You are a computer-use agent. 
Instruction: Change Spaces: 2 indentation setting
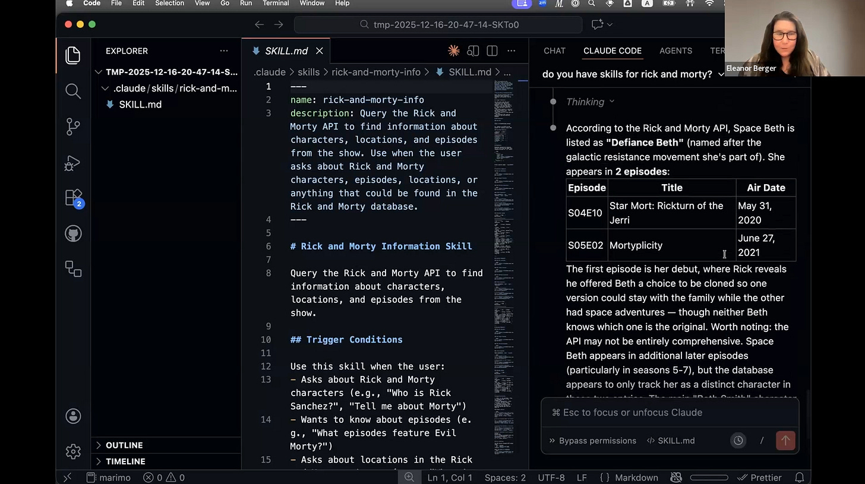click(x=505, y=477)
